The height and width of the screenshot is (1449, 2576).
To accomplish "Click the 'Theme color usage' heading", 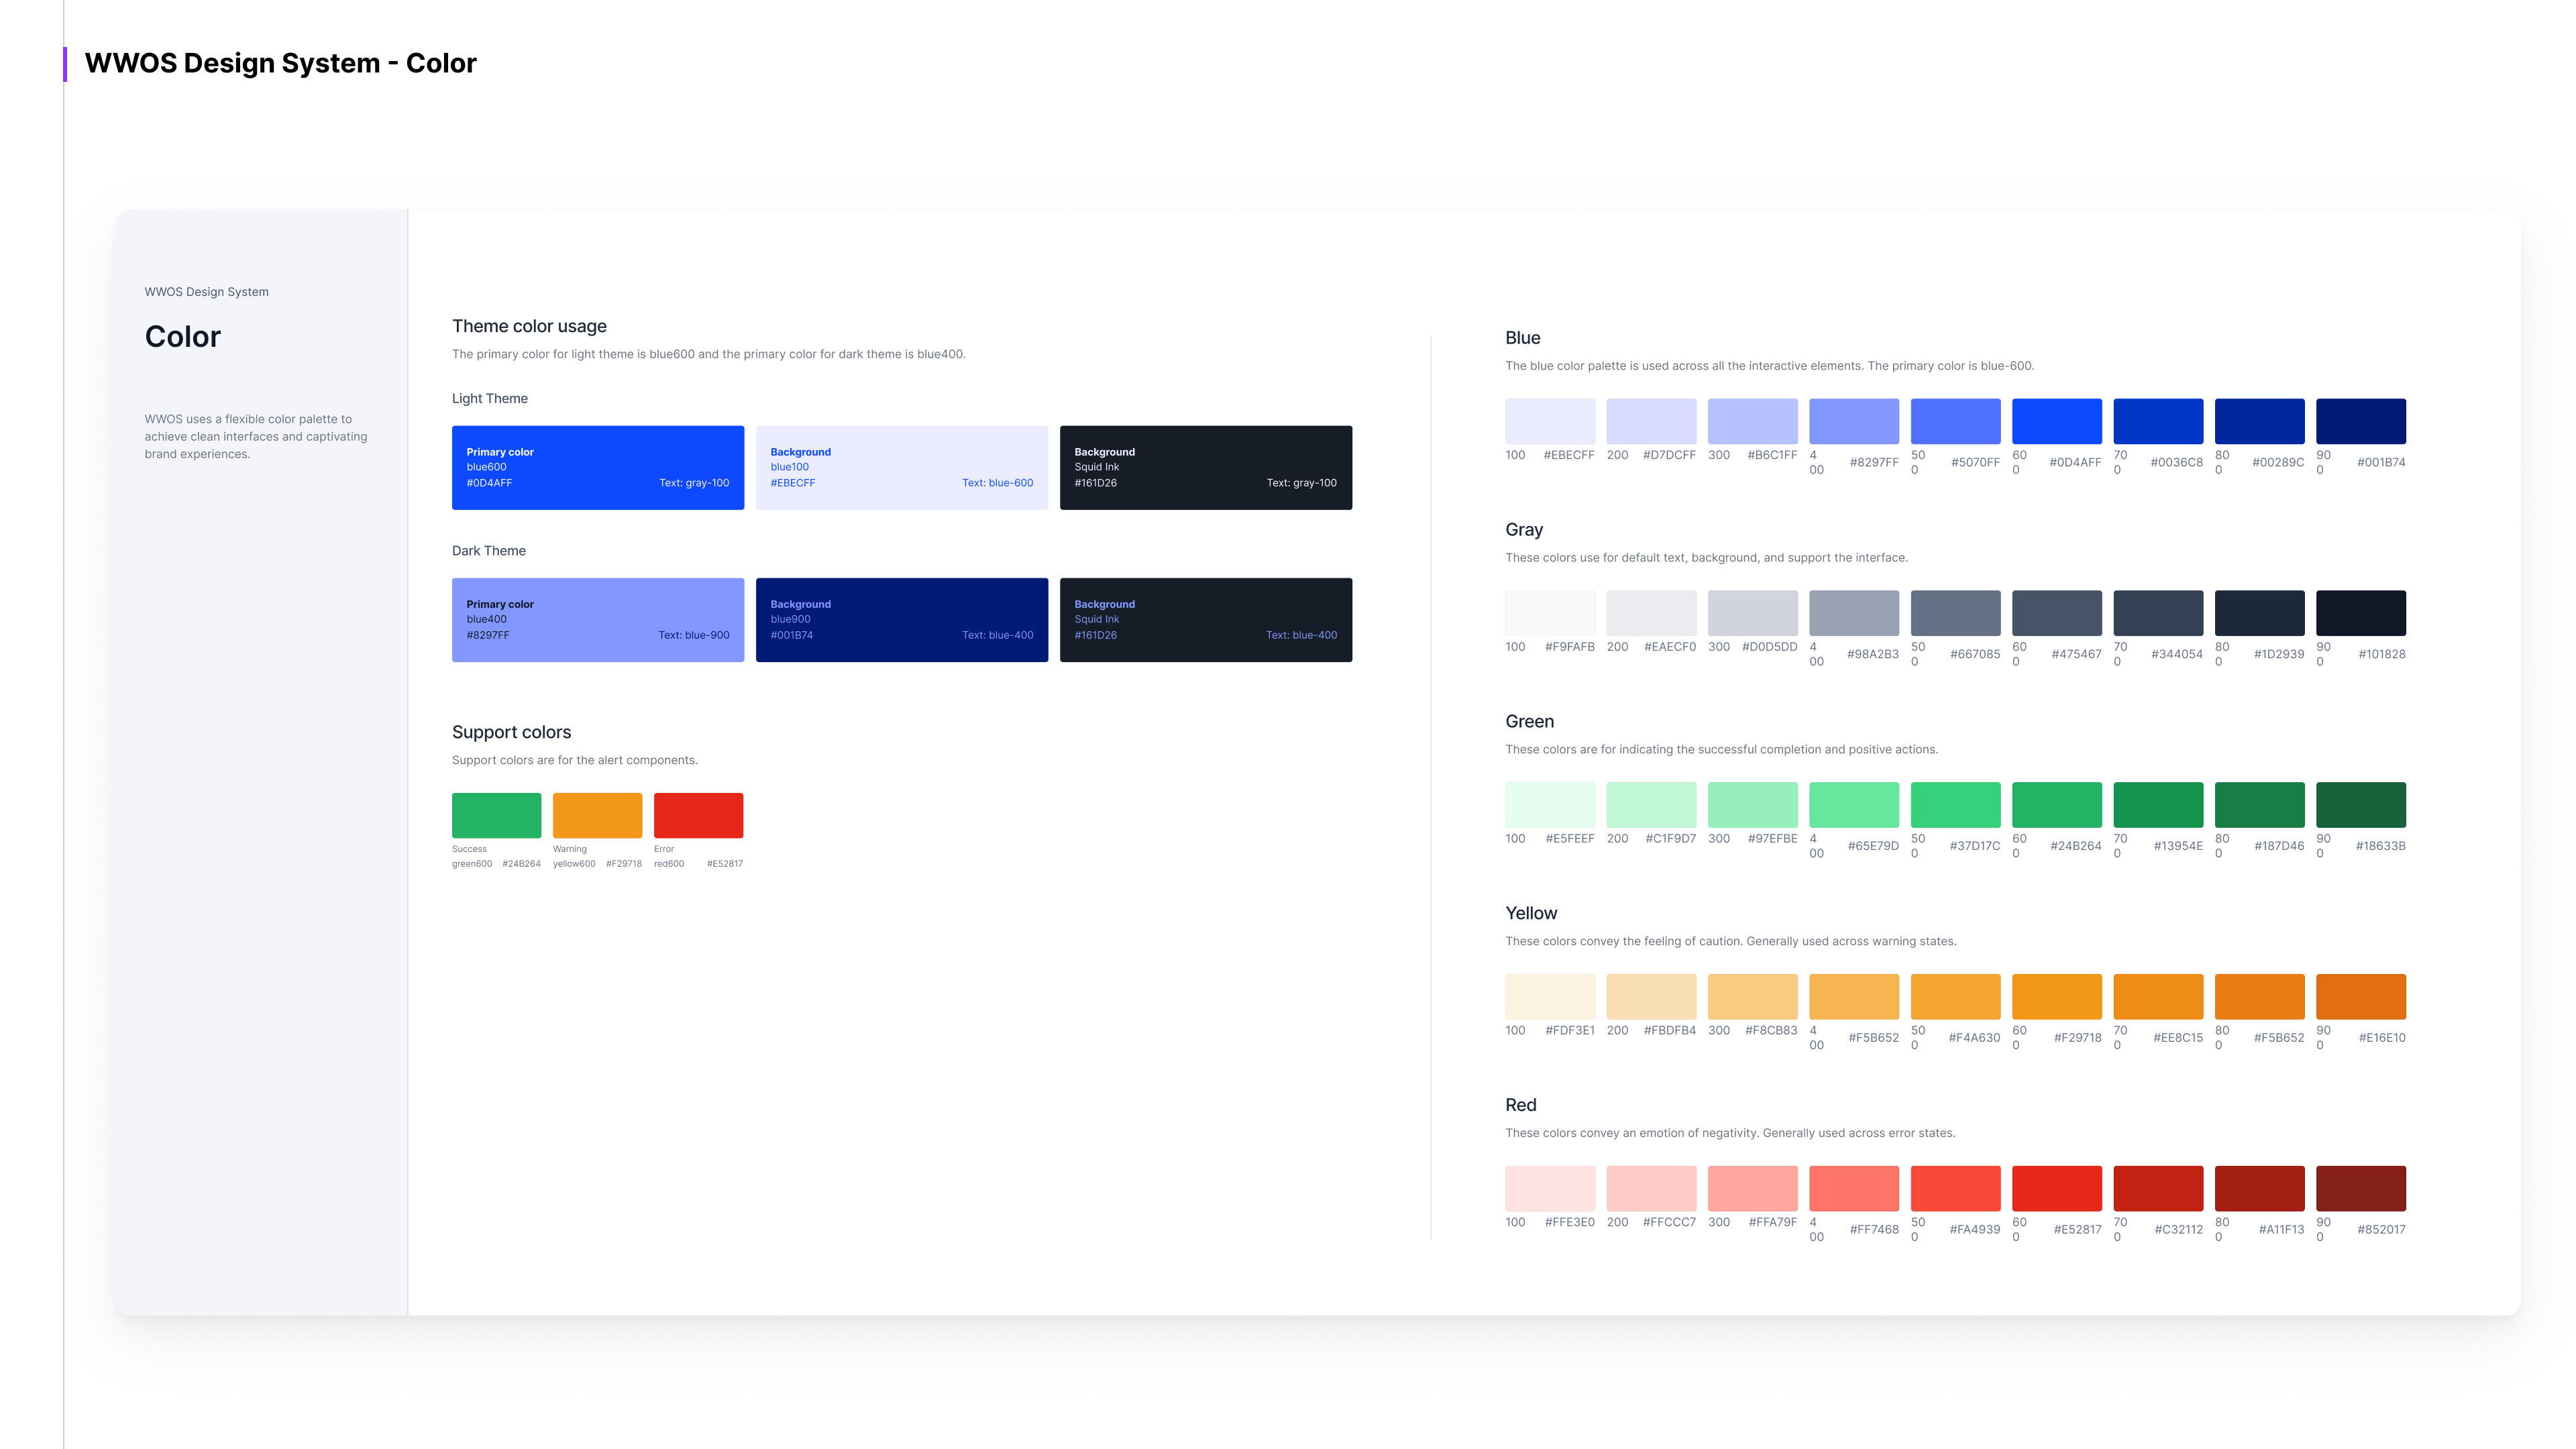I will [529, 326].
